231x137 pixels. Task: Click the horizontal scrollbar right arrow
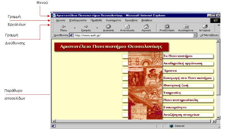click(x=214, y=121)
